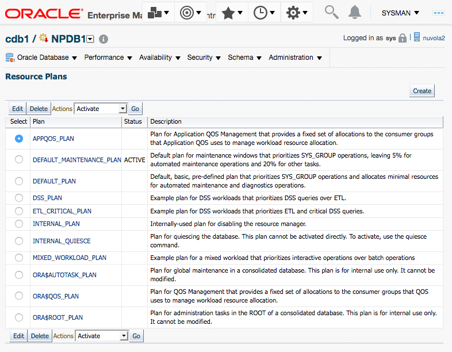Open the INTERNAL_QUIESCE link

click(x=62, y=241)
